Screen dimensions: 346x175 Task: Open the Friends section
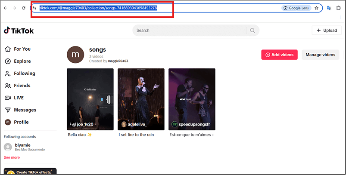click(x=22, y=86)
